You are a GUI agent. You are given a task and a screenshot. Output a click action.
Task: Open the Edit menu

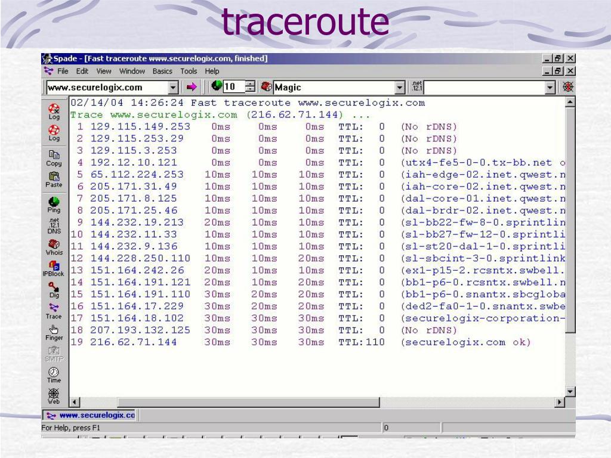click(x=82, y=72)
